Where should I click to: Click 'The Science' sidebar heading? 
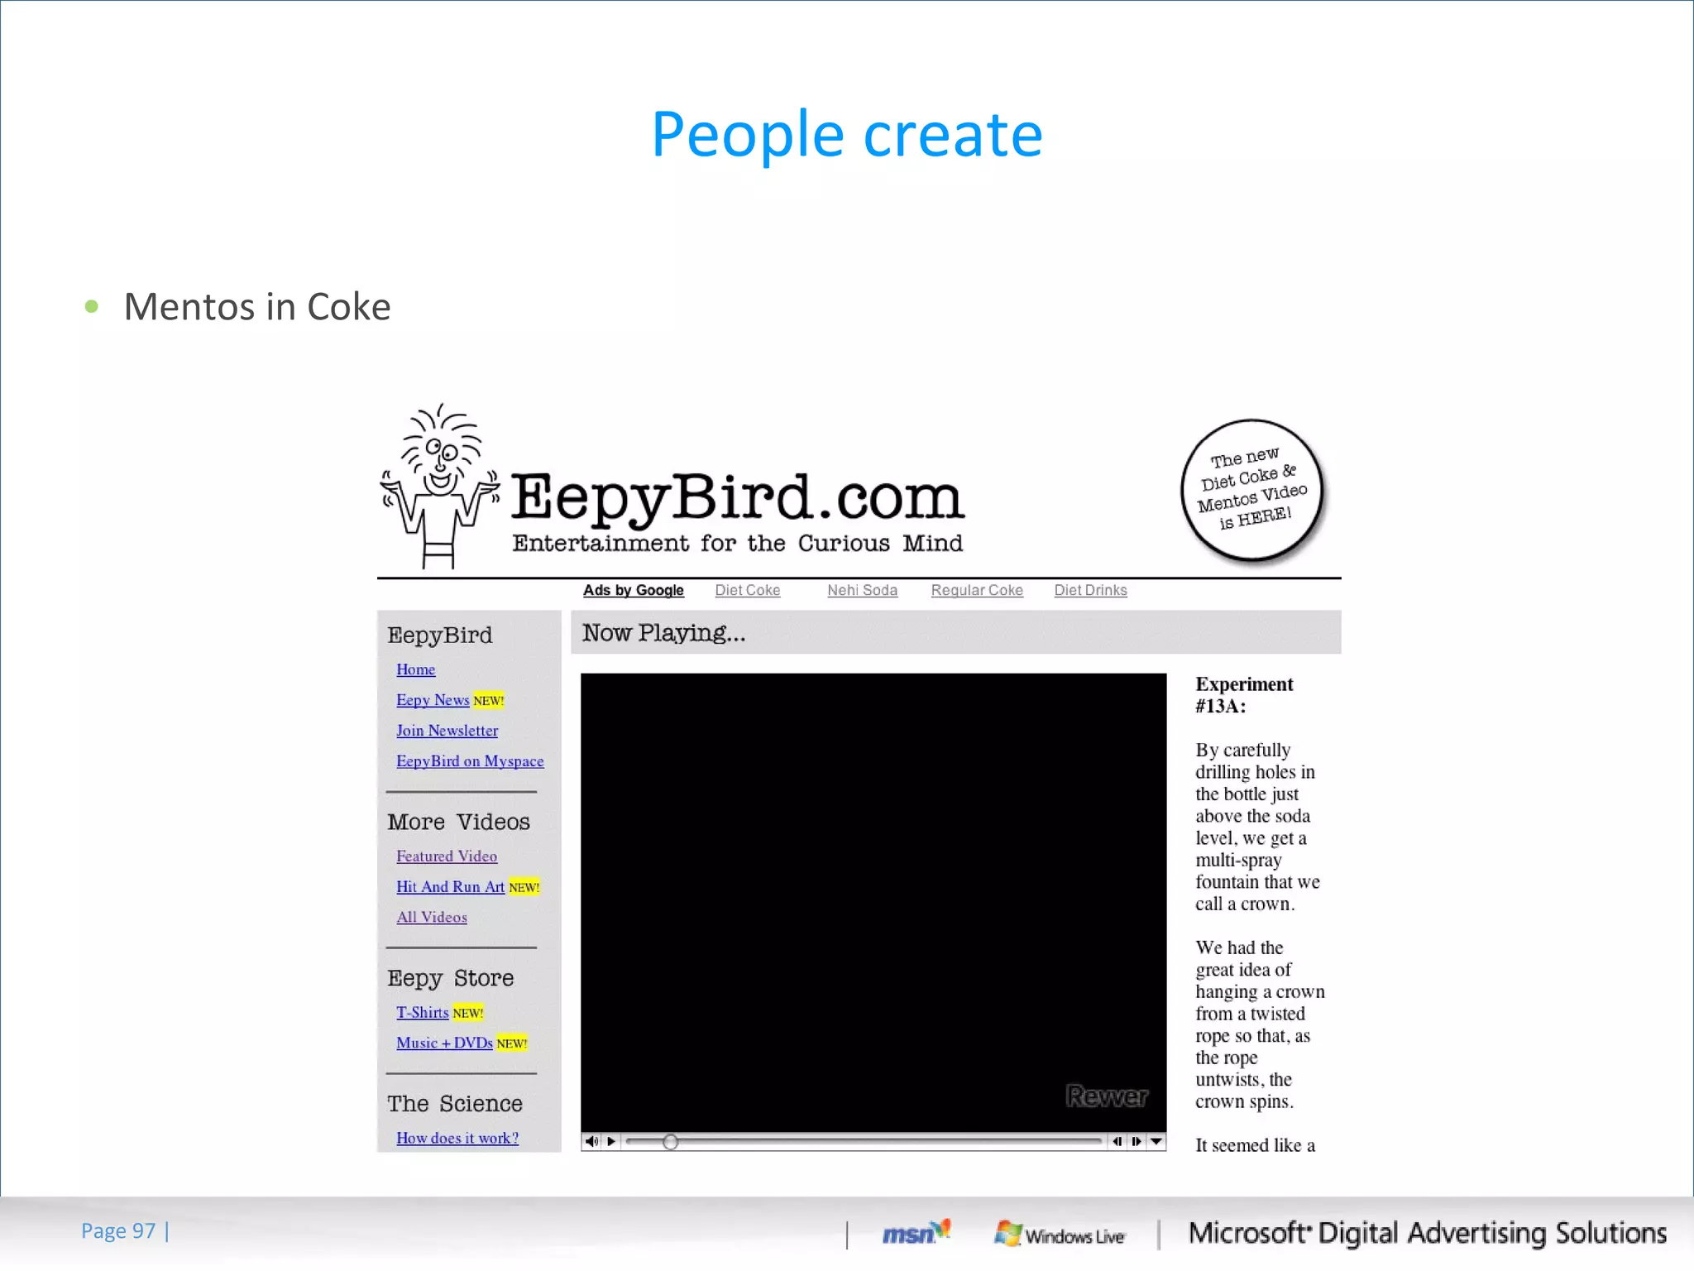[455, 1104]
